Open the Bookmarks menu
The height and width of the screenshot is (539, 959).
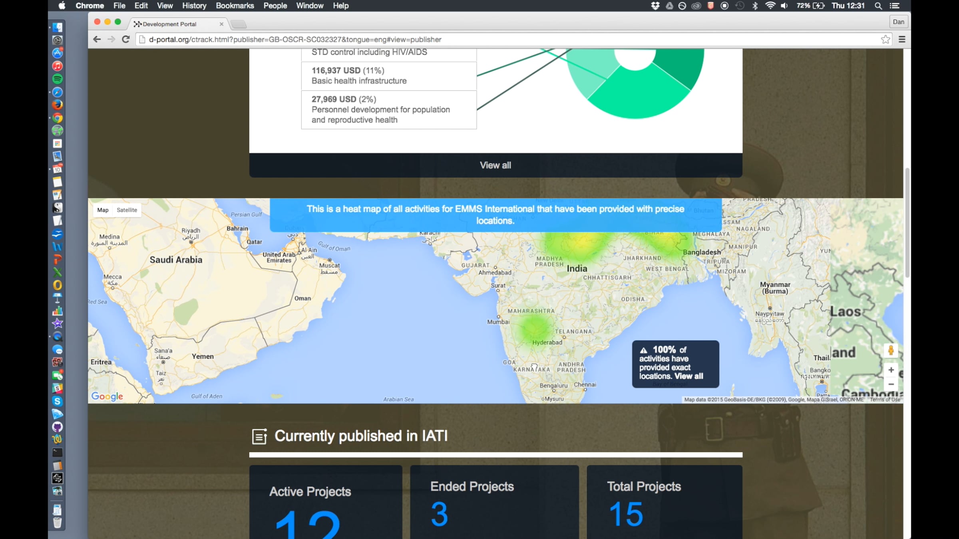(x=235, y=6)
